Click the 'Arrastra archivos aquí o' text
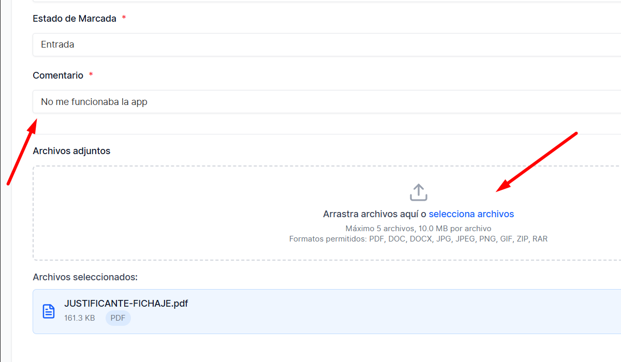The height and width of the screenshot is (362, 621). pos(374,214)
